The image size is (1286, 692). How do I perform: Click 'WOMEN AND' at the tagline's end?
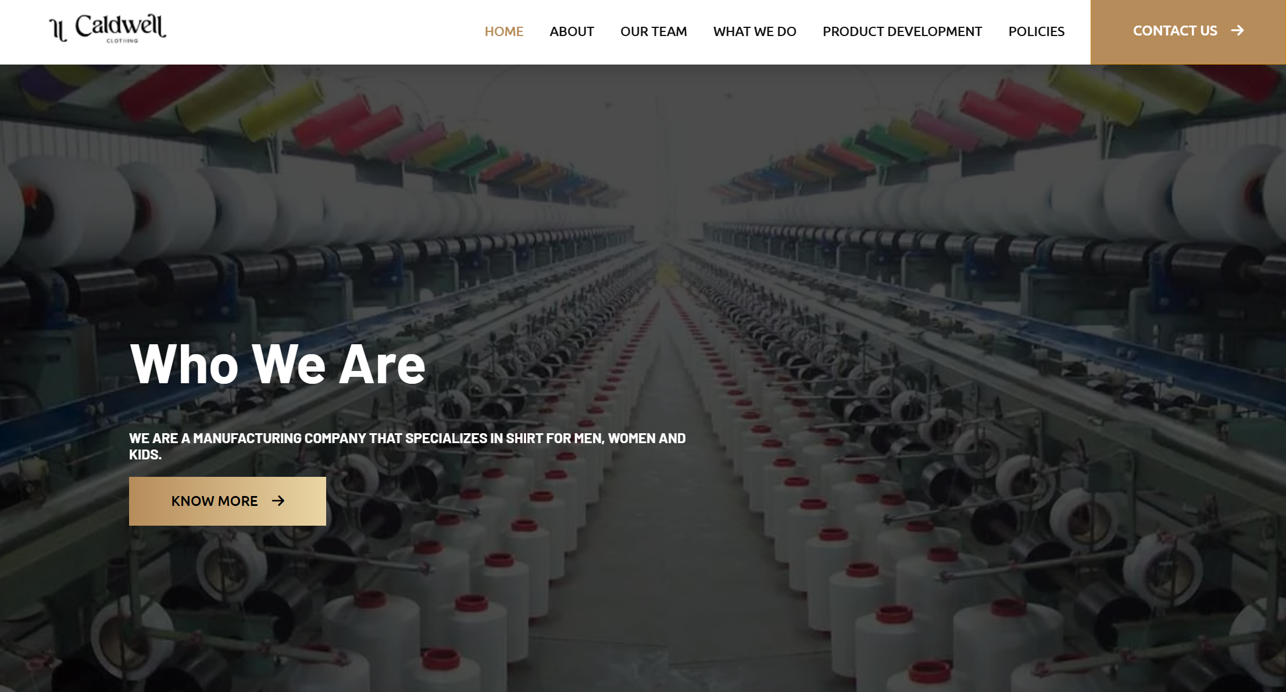647,438
